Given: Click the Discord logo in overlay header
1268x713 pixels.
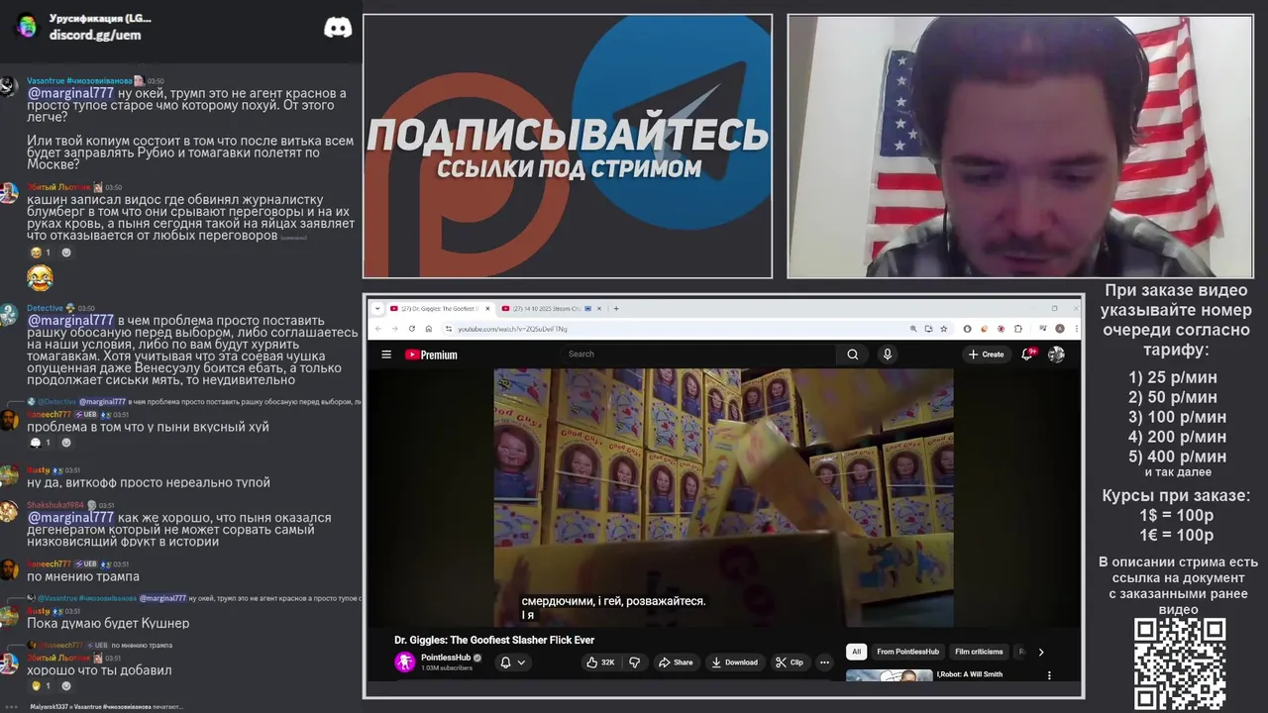Looking at the screenshot, I should pyautogui.click(x=338, y=27).
